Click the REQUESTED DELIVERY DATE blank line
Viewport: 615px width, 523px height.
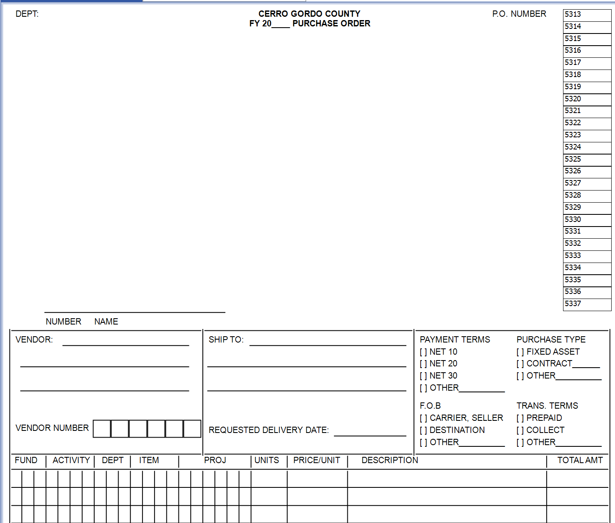tap(370, 431)
